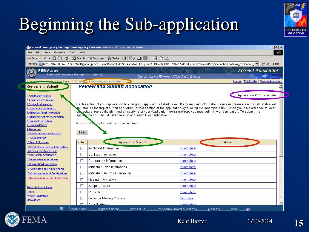Open the Media toolbar button
Image resolution: width=309 pixels, height=232 pixels.
coord(113,58)
